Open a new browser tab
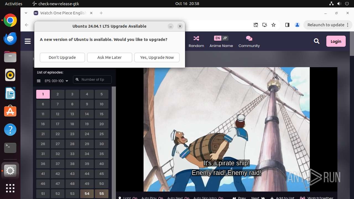 (x=101, y=13)
